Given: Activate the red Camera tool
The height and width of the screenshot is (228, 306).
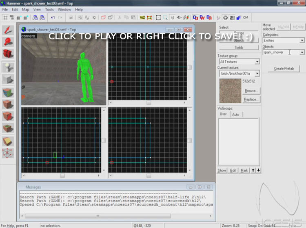Looking at the screenshot, I should [x=8, y=54].
